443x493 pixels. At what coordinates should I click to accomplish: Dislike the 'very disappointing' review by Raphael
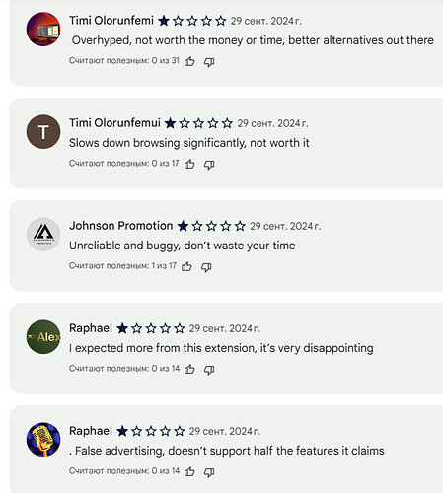pos(209,370)
